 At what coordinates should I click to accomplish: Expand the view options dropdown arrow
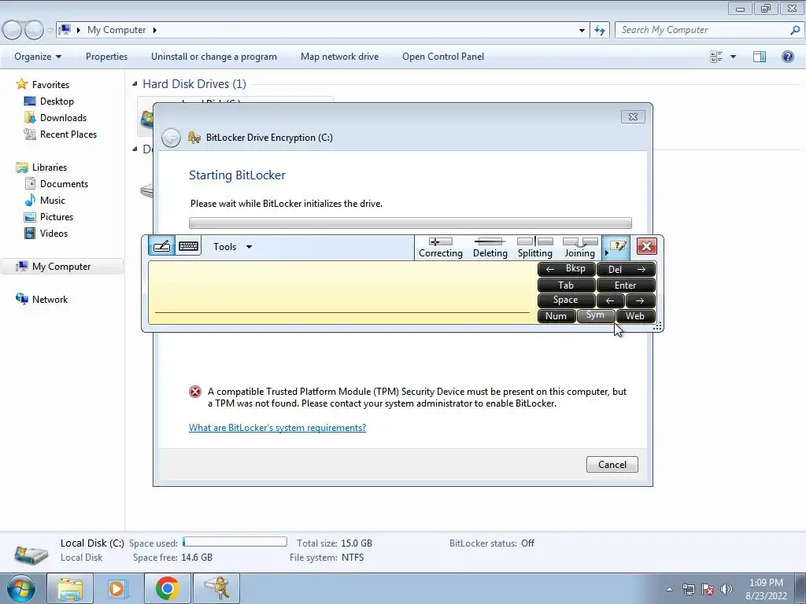pos(733,57)
